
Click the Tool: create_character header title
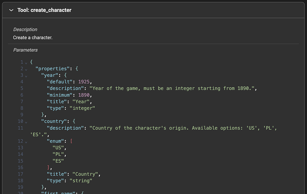click(x=44, y=10)
